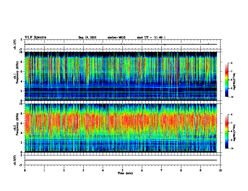Select the ch.2 colorbar "log(PSD)(V²/Hz)" label
Screen dimensions: 248x191
pyautogui.click(x=235, y=132)
